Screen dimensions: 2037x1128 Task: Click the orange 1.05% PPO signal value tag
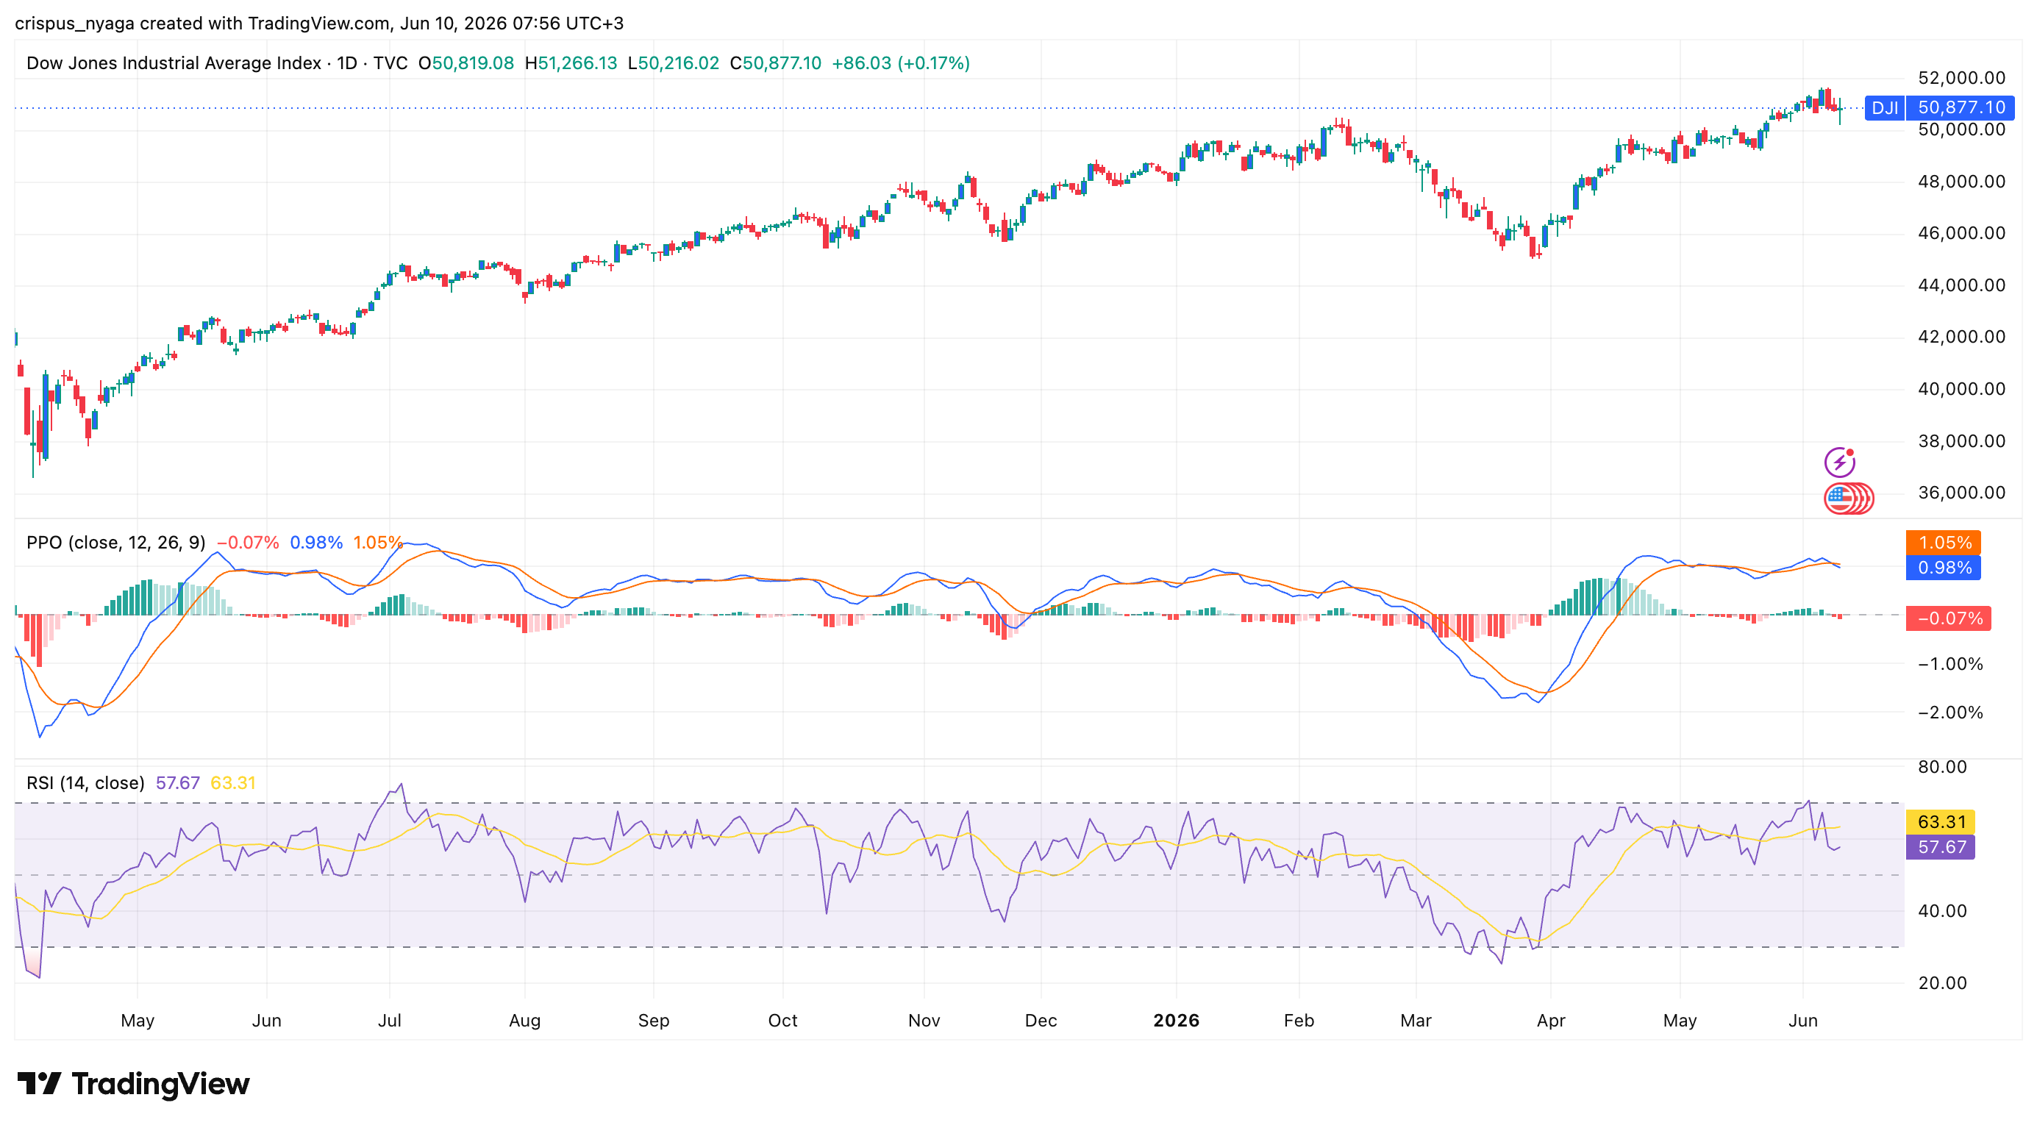point(1943,543)
